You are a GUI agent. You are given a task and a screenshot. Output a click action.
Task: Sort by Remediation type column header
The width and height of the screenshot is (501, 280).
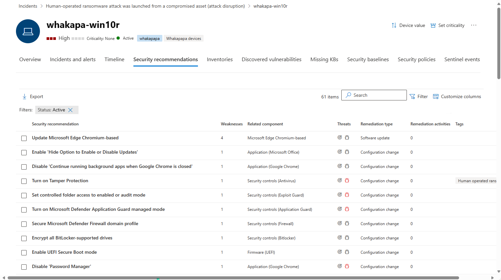[377, 124]
